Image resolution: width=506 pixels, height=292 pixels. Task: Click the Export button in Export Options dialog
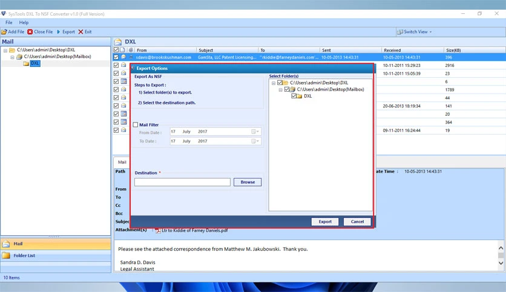pos(325,221)
